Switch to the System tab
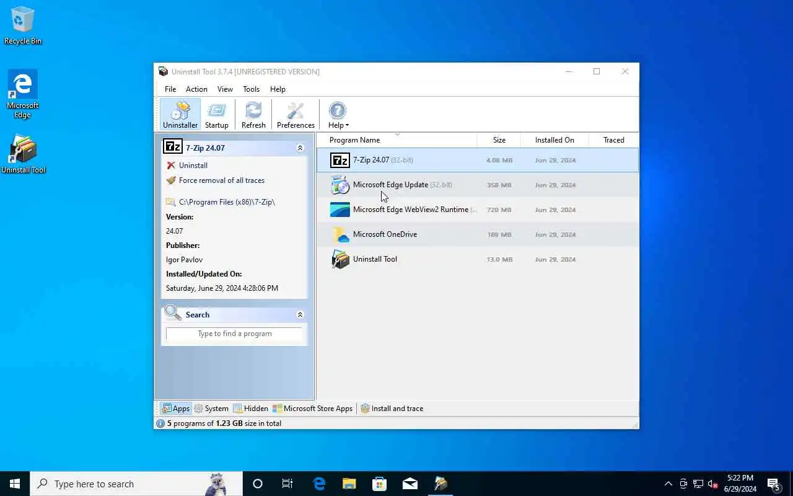Viewport: 793px width, 496px height. pos(211,409)
